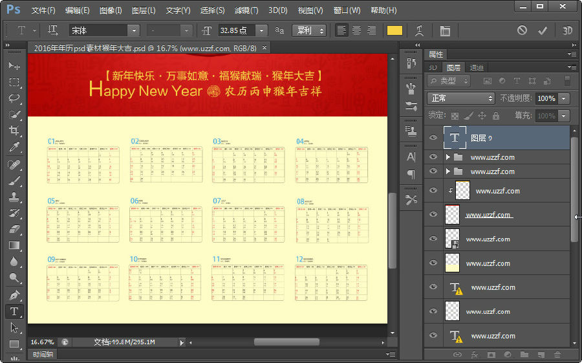Open the 正常 blend mode dropdown

[460, 98]
